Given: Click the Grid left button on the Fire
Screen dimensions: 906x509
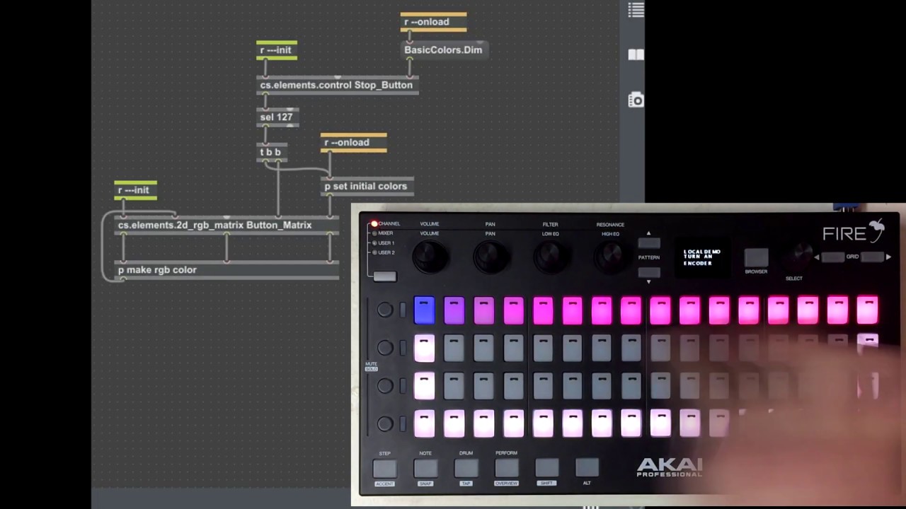Looking at the screenshot, I should [832, 257].
